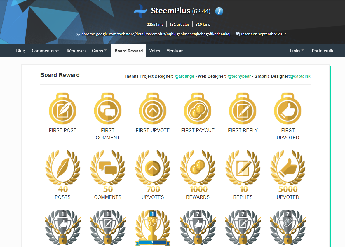
Task: Click the 5000 Upvoted laurel badge
Action: [288, 171]
